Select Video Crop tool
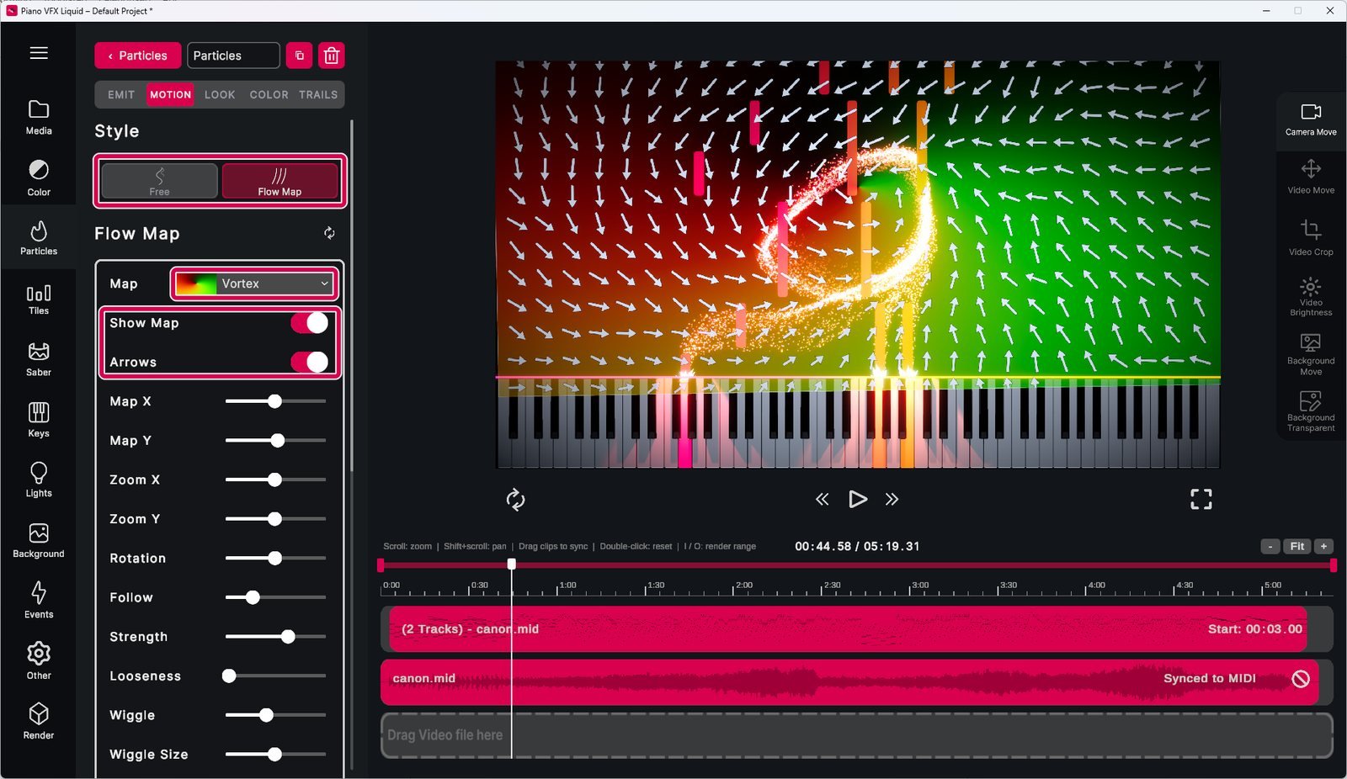1347x779 pixels. click(x=1311, y=238)
